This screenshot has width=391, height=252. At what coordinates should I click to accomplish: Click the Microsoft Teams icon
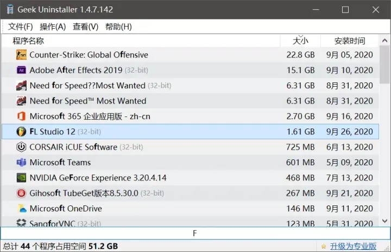[x=21, y=163]
